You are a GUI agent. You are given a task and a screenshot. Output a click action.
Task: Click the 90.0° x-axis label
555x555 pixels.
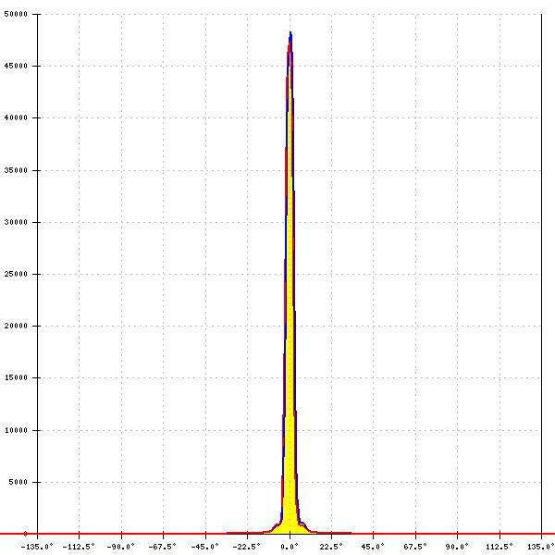(457, 547)
